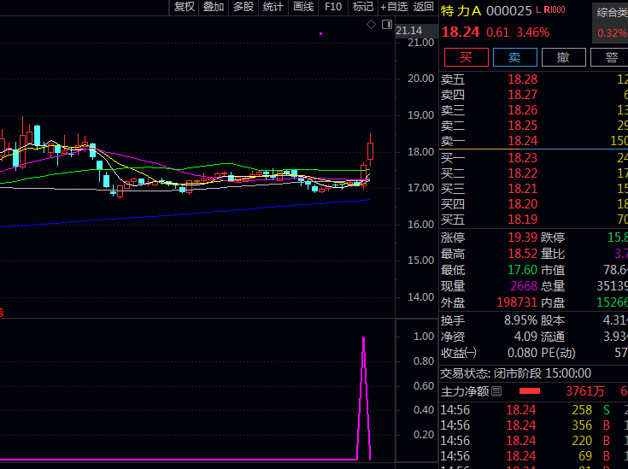Screen dimensions: 628x469
Task: Select the 叠加 overlay toolbar item
Action: (214, 7)
